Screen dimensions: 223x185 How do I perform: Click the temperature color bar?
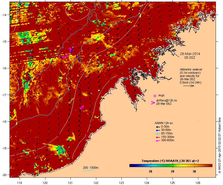click(x=171, y=165)
